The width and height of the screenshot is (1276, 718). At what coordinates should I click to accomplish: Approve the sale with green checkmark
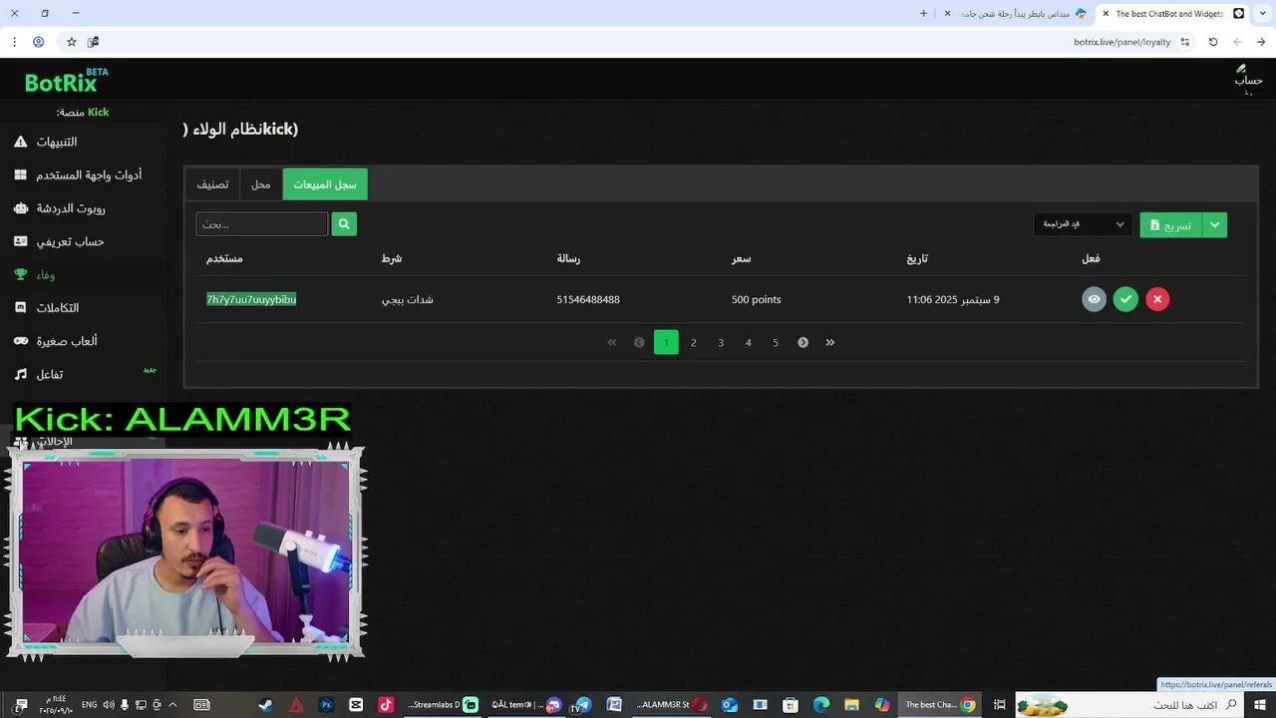coord(1125,299)
